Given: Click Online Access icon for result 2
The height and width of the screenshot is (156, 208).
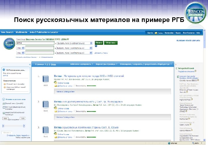Looking at the screenshot, I should 55,108.
